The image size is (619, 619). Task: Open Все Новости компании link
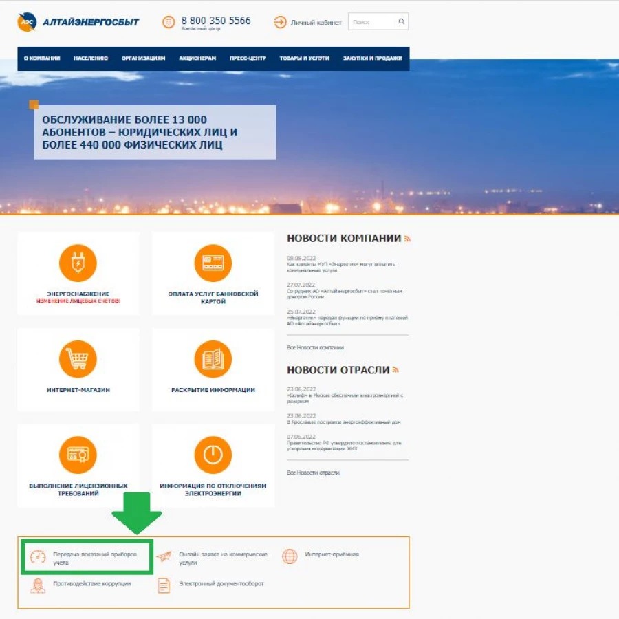point(315,347)
